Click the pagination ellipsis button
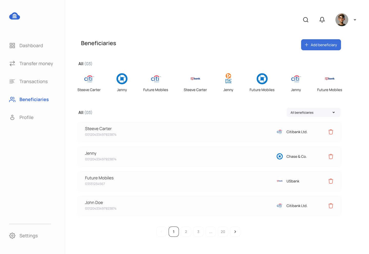The image size is (369, 254). (x=211, y=232)
